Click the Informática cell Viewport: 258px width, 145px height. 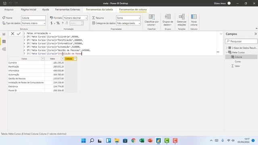26,70
